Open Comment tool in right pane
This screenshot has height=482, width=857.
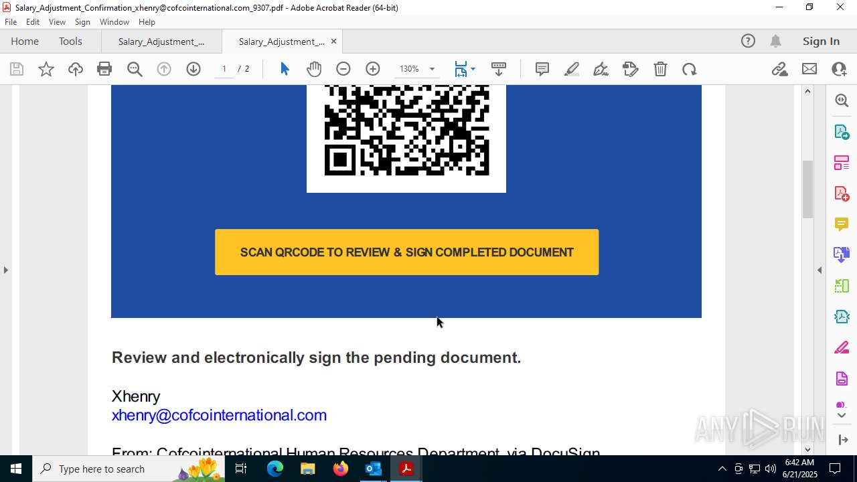click(842, 224)
